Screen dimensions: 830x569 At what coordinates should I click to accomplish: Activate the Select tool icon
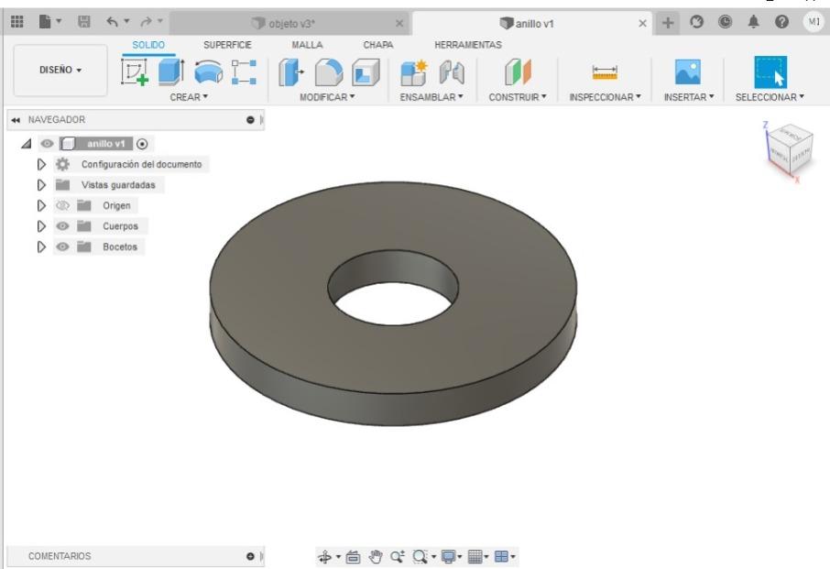coord(770,72)
